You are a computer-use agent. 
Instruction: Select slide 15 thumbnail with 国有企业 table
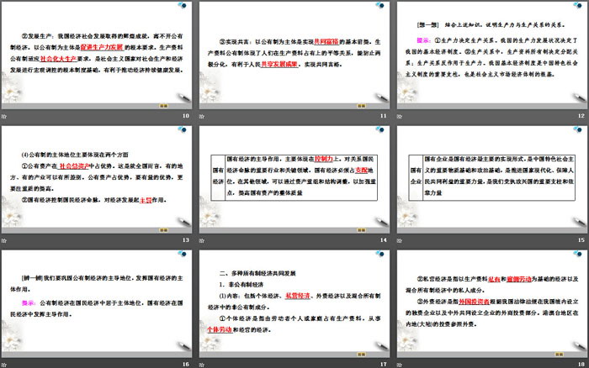[x=492, y=180]
